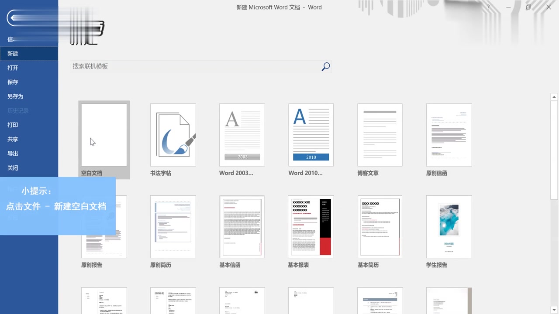This screenshot has height=314, width=559.
Task: Select the 空白文档 template thumbnail
Action: click(x=104, y=135)
